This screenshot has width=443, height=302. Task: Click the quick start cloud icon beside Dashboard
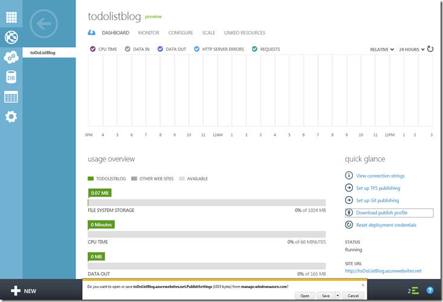[91, 33]
